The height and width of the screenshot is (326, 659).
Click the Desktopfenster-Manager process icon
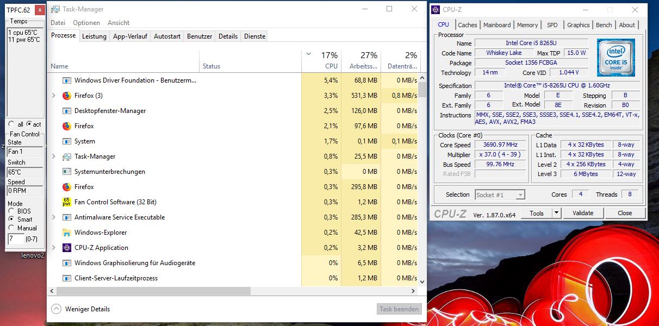[x=67, y=111]
